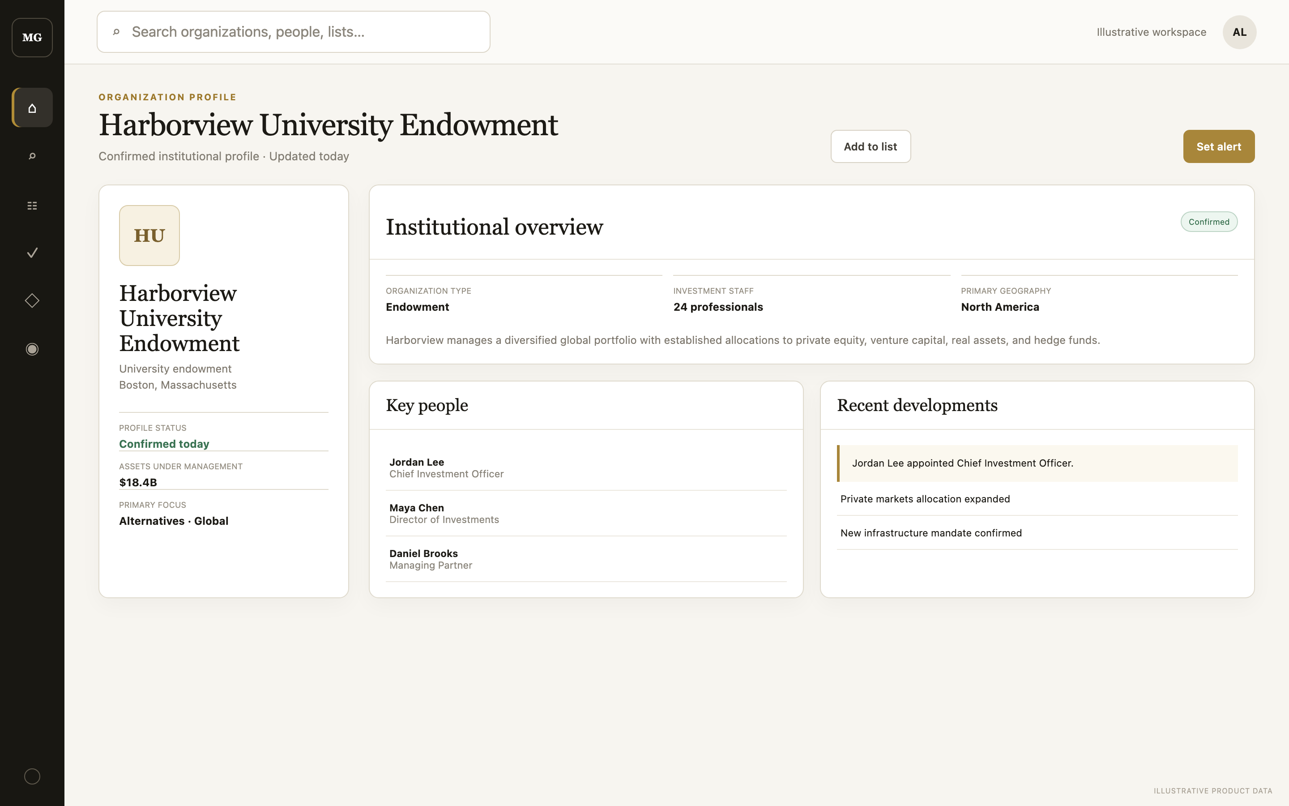The width and height of the screenshot is (1289, 806).
Task: Click the Set alert button
Action: click(1219, 146)
